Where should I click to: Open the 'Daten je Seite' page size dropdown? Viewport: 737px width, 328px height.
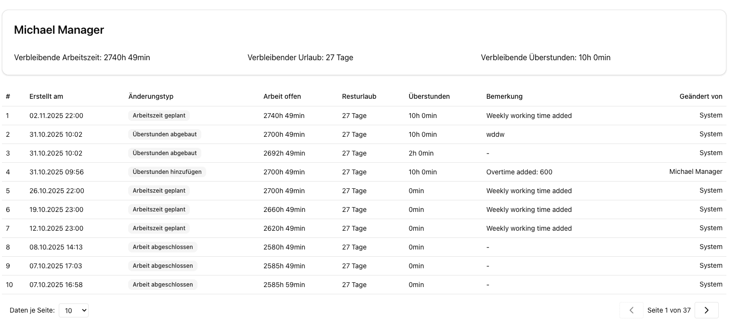73,310
